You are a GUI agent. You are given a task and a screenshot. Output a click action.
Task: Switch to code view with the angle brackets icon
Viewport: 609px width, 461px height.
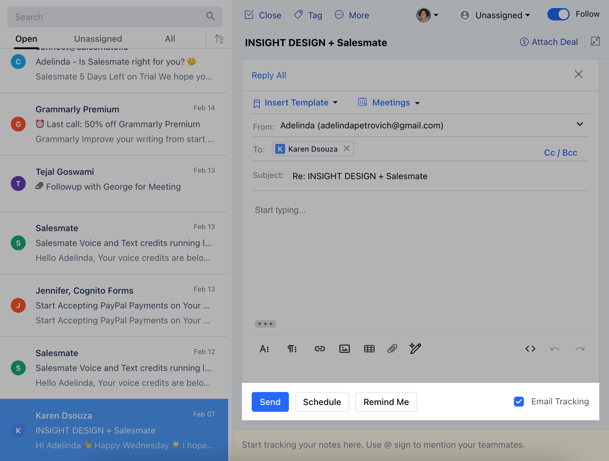[x=530, y=349]
